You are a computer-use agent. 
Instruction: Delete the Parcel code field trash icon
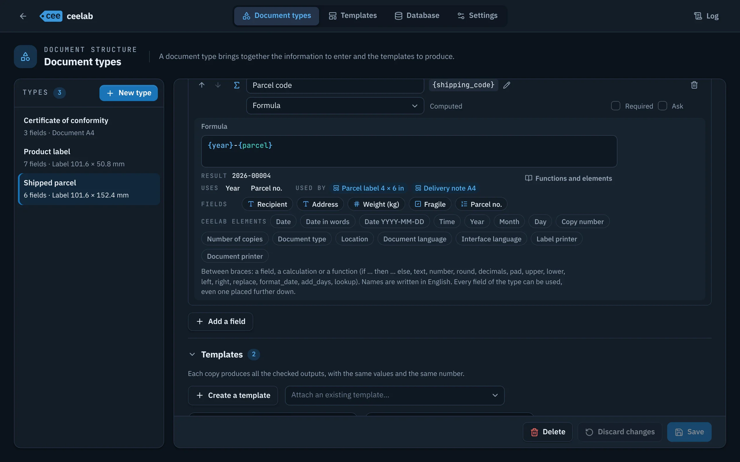(x=694, y=85)
